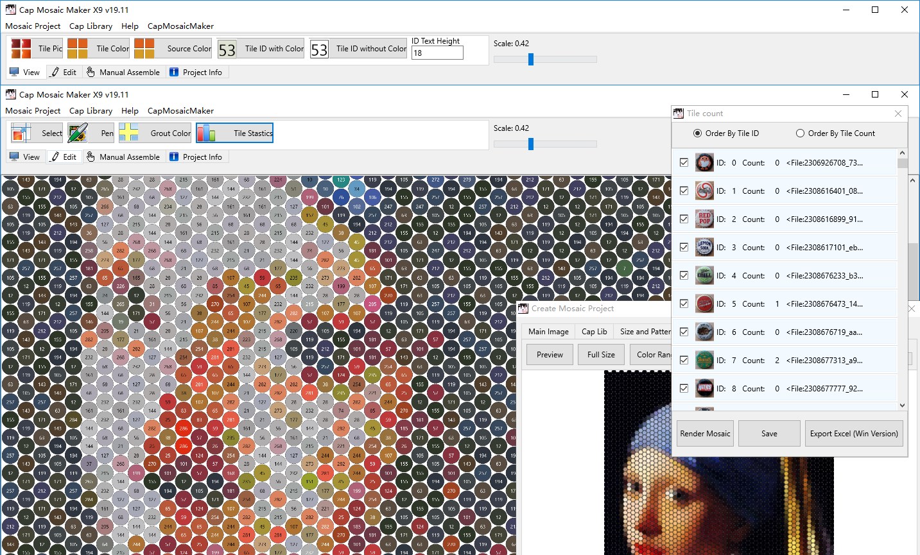The height and width of the screenshot is (555, 920).
Task: Uncheck tile ID 0 checkbox
Action: point(684,162)
